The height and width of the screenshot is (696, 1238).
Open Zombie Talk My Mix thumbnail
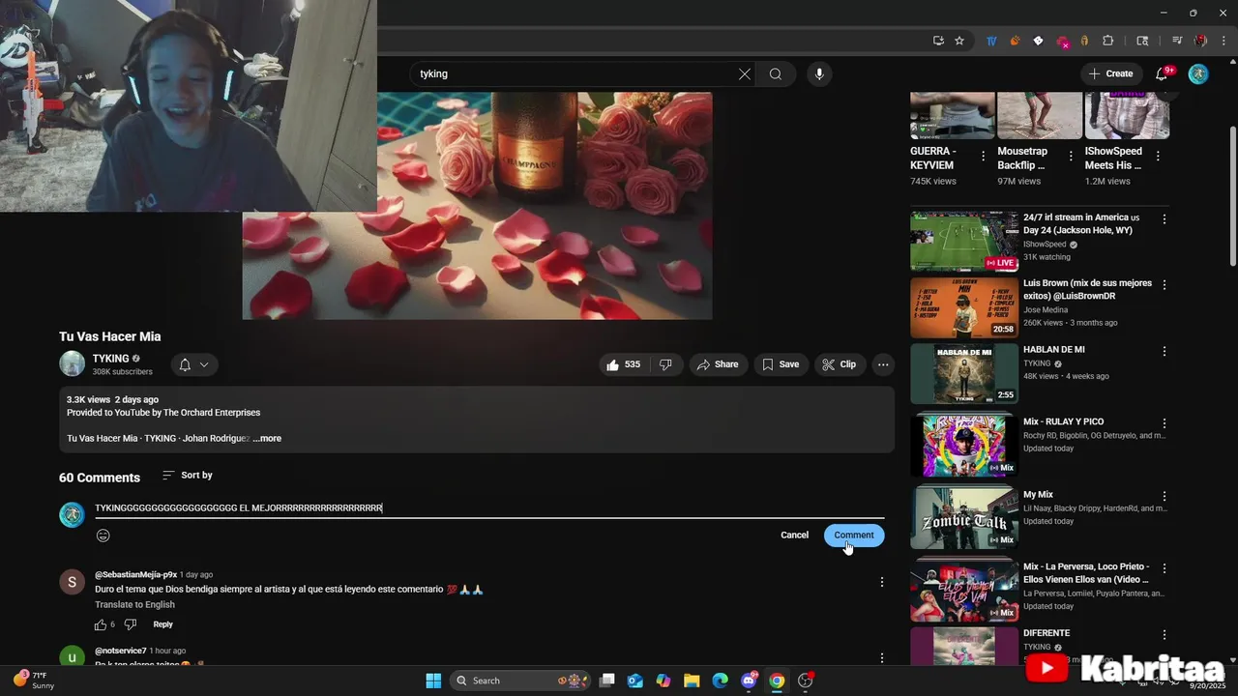coord(964,518)
